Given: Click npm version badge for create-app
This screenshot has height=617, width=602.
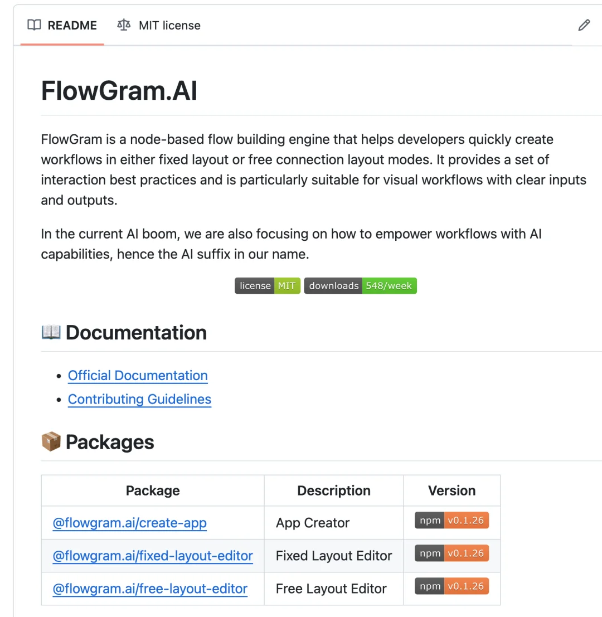Looking at the screenshot, I should tap(452, 520).
